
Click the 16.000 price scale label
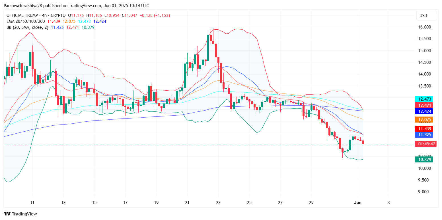425,27
